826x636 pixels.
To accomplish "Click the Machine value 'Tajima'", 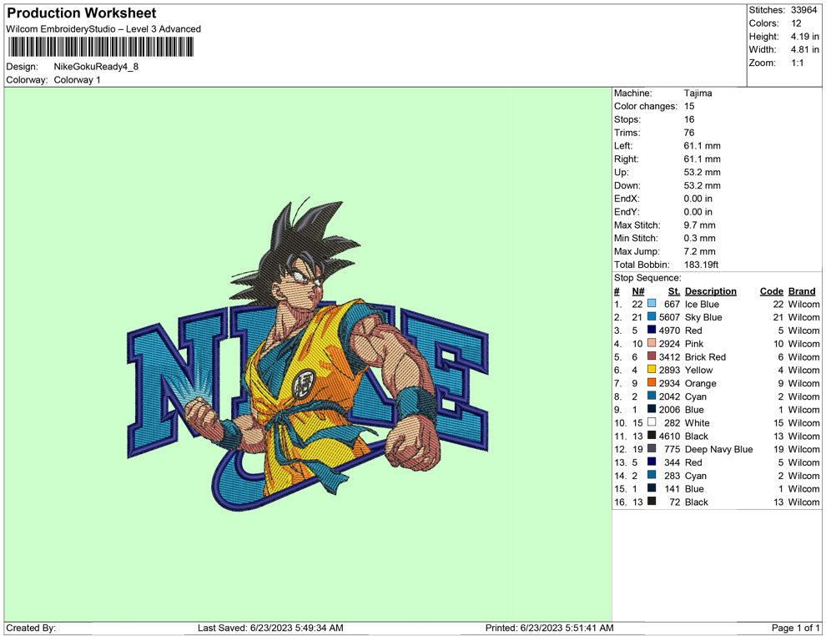I will pyautogui.click(x=698, y=93).
